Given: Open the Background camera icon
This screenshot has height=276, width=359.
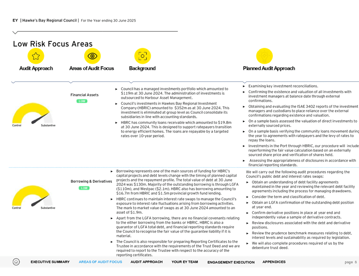Looking at the screenshot, I should (x=142, y=56).
